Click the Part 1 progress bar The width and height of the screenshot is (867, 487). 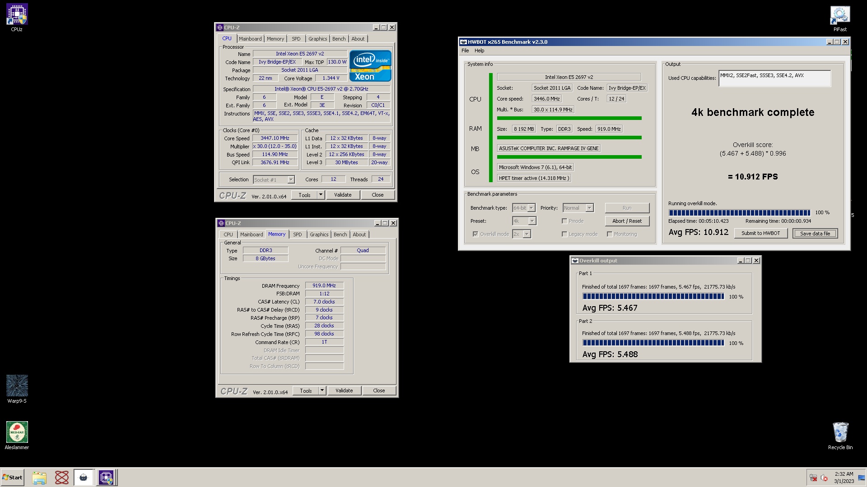pyautogui.click(x=653, y=296)
